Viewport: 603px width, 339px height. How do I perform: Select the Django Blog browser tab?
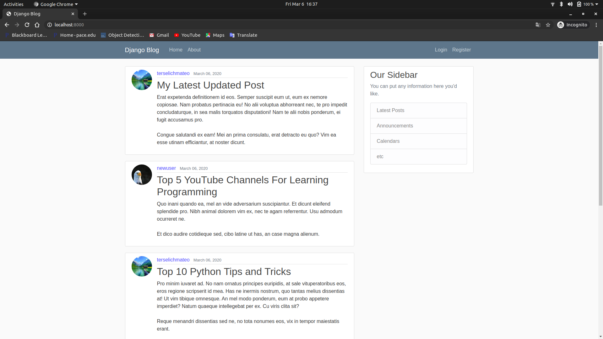(x=40, y=14)
